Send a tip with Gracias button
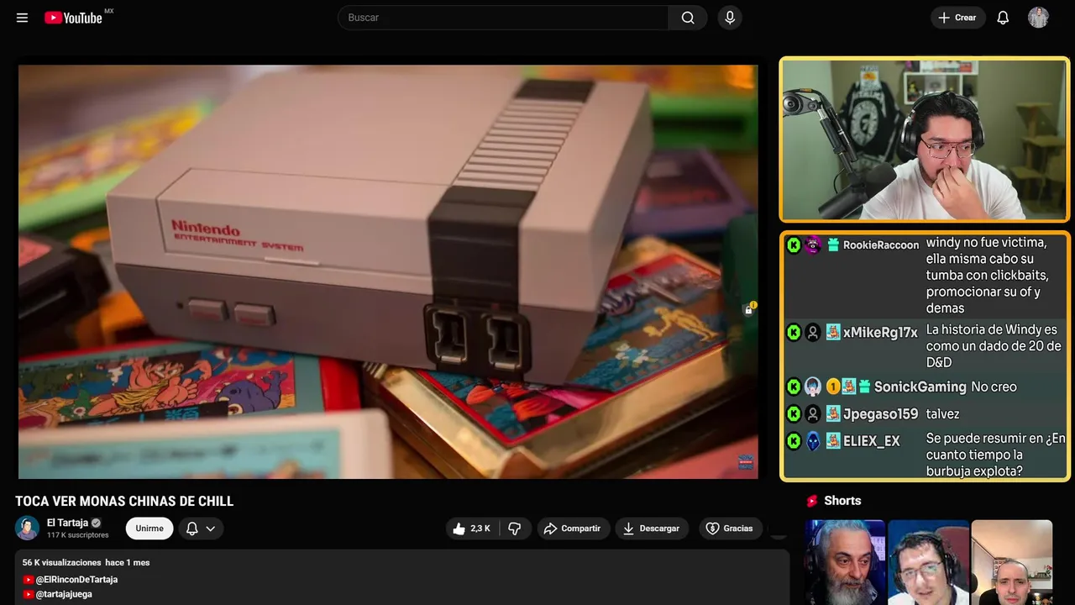Image resolution: width=1075 pixels, height=605 pixels. 730,529
